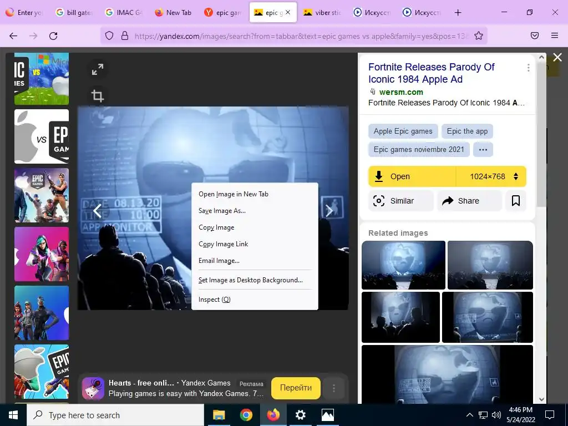Open the notification center icon

click(x=550, y=415)
